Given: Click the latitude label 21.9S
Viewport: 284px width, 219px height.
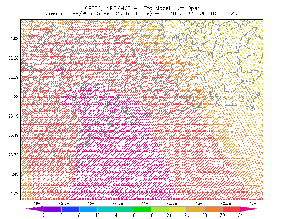Looking at the screenshot, I should click(x=13, y=39).
